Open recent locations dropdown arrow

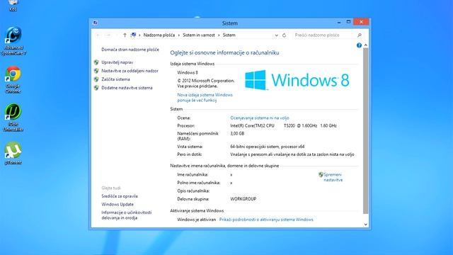coord(117,35)
